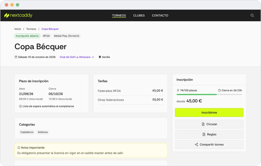Click the calendar icon beside the date
The image size is (261, 166).
point(16,57)
